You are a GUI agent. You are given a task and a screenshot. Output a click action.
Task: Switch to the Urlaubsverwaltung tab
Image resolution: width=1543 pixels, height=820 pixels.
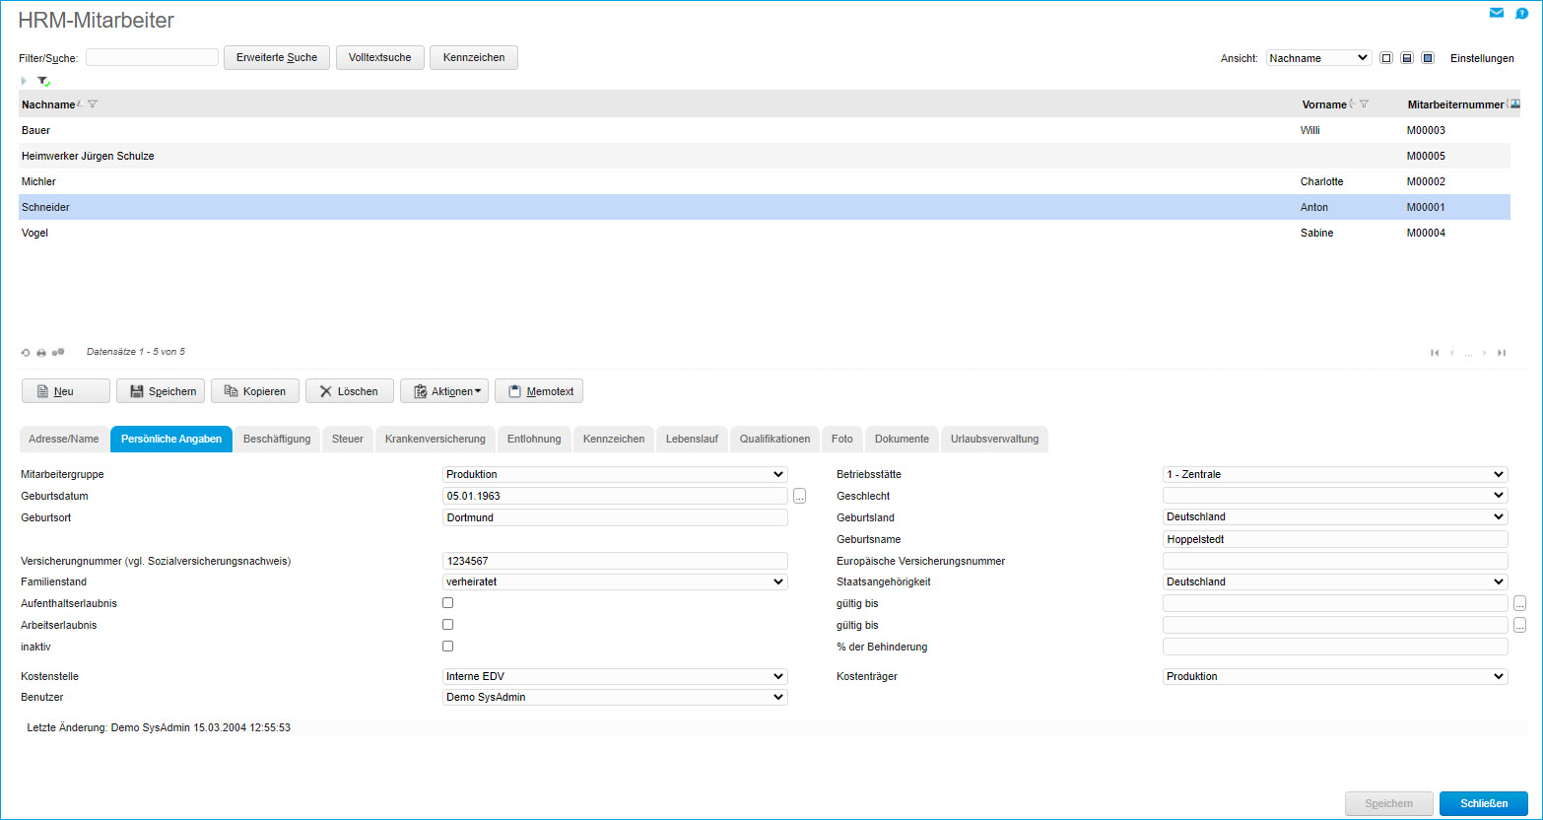(994, 439)
